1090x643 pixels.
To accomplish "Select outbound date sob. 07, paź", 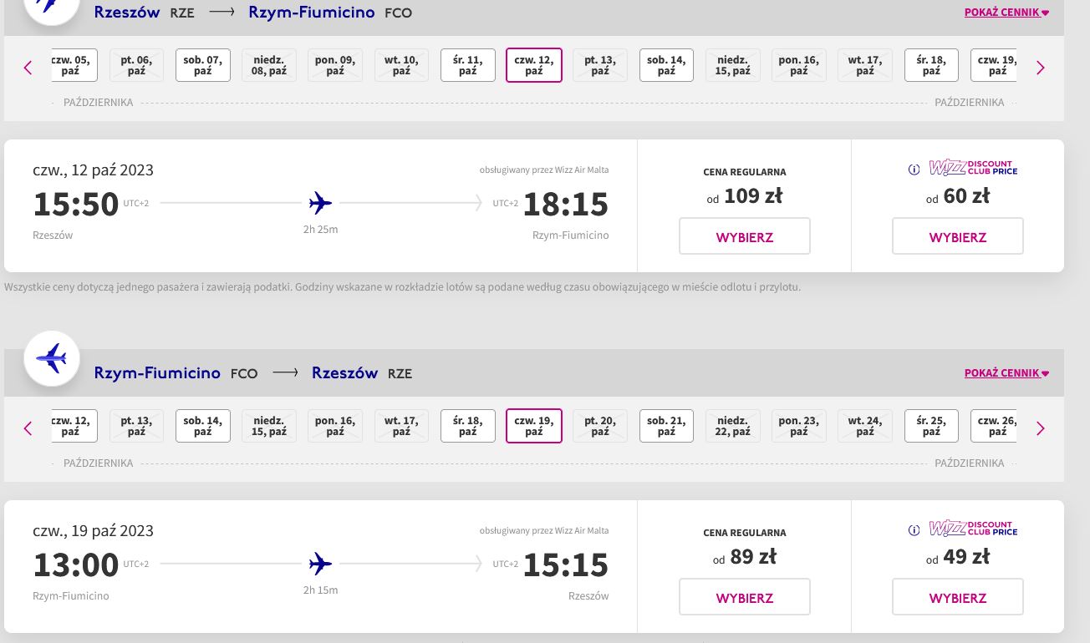I will [x=203, y=65].
